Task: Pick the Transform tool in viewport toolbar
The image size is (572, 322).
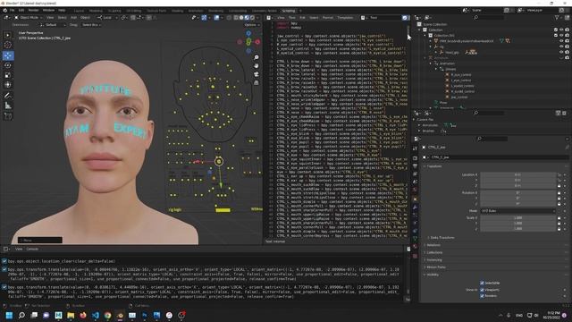Action: coord(8,85)
